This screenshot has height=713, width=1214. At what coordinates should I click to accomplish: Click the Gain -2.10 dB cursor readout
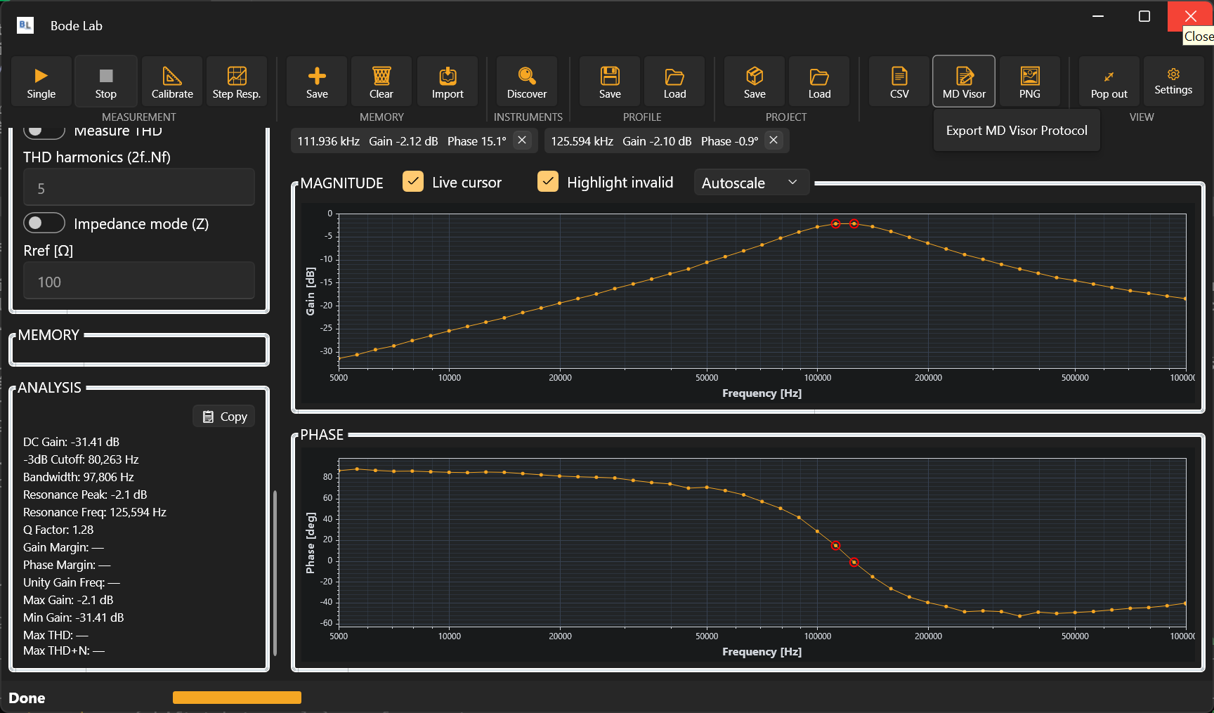[x=657, y=141]
